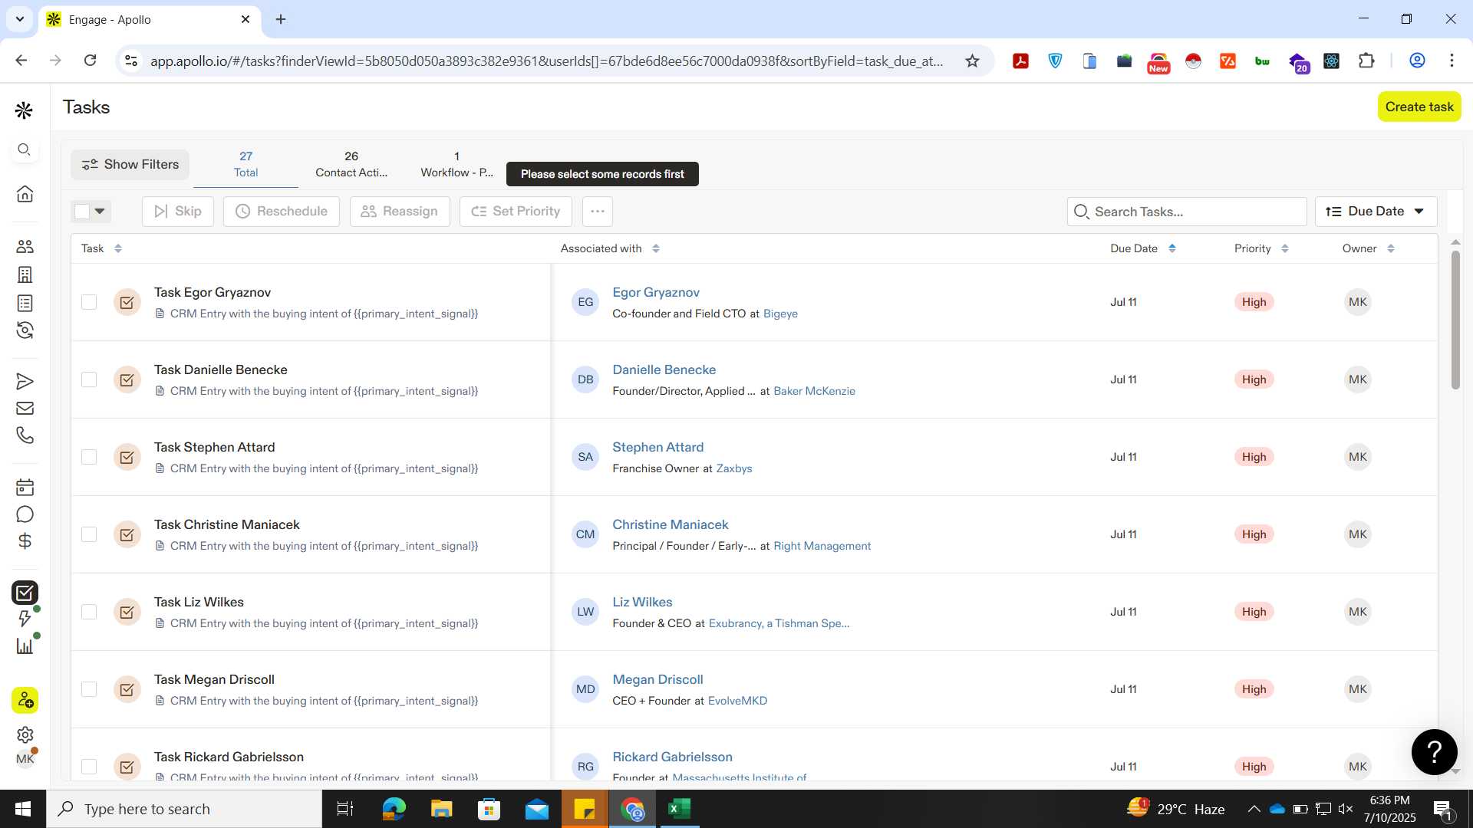Click the Show Filters button
This screenshot has height=828, width=1473.
130,164
